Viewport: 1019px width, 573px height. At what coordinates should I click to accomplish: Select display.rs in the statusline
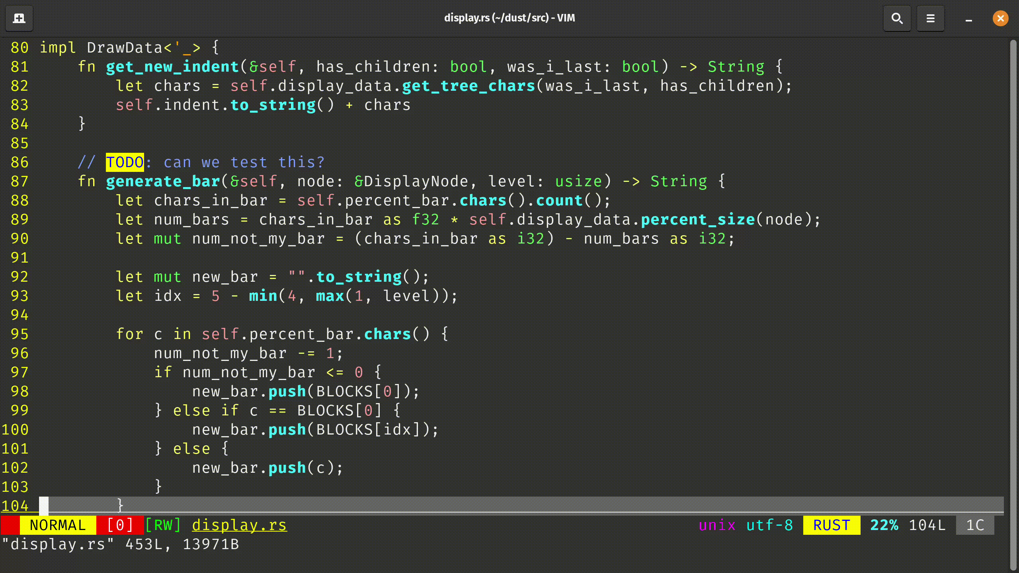point(239,525)
